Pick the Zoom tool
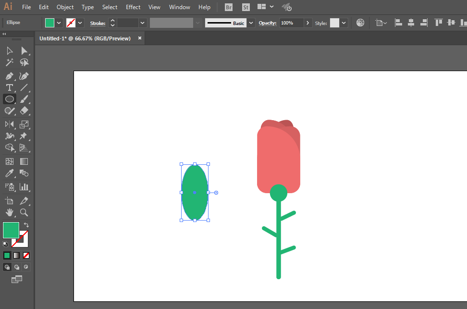 click(x=24, y=212)
